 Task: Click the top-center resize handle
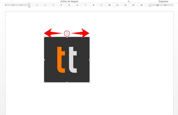[x=67, y=37]
